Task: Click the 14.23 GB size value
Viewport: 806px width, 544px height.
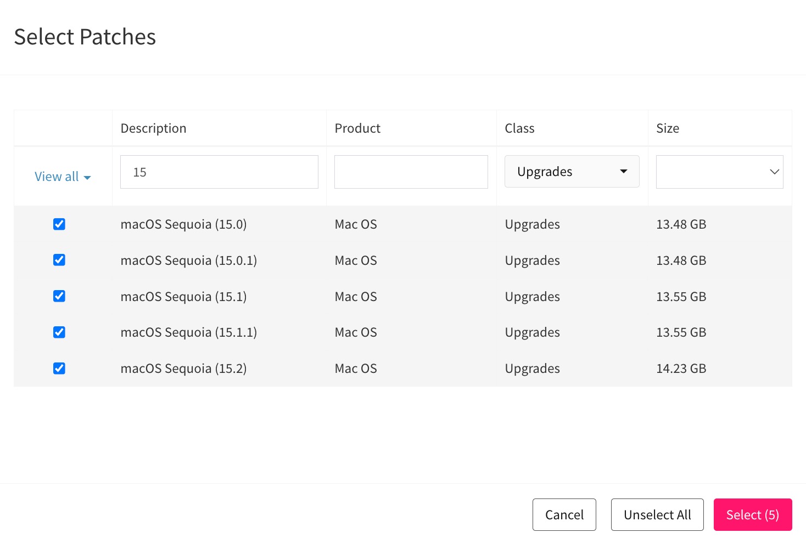Action: point(681,369)
